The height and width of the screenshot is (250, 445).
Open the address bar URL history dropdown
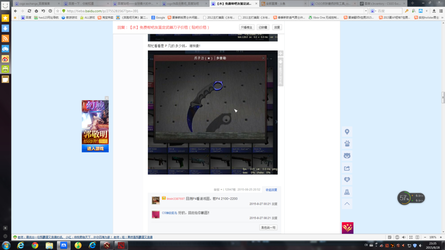click(x=366, y=11)
